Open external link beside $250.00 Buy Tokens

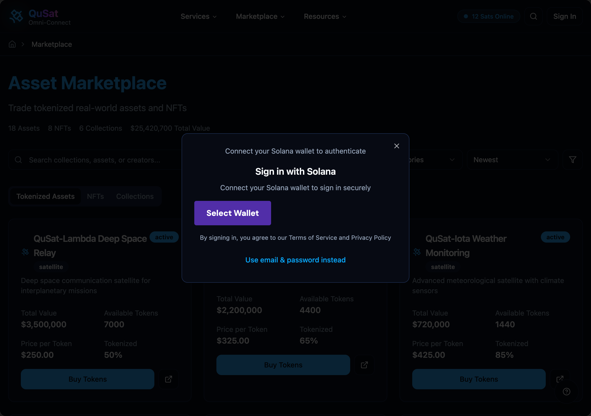tap(169, 379)
